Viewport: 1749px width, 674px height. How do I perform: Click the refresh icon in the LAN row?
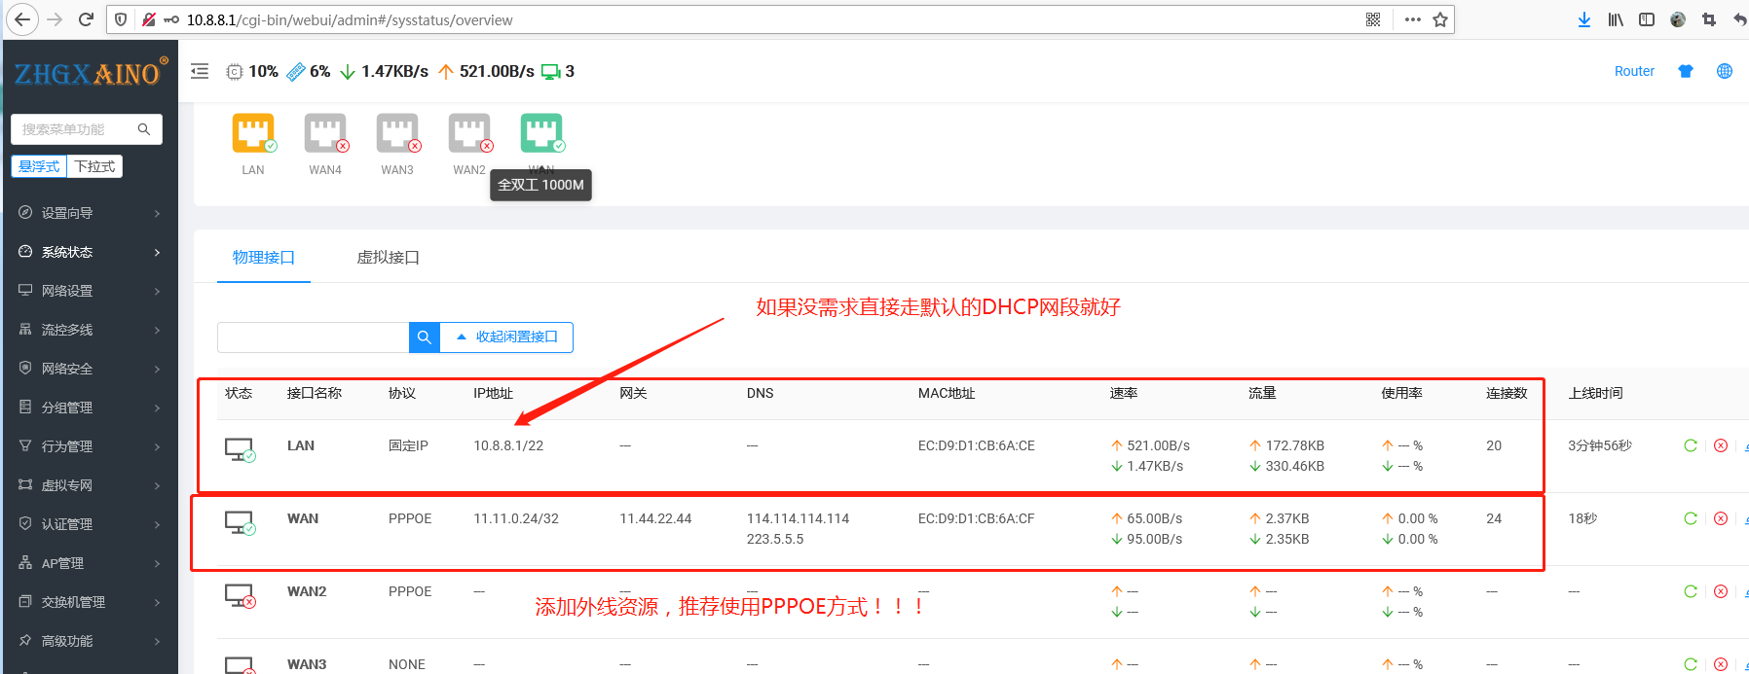pyautogui.click(x=1691, y=445)
